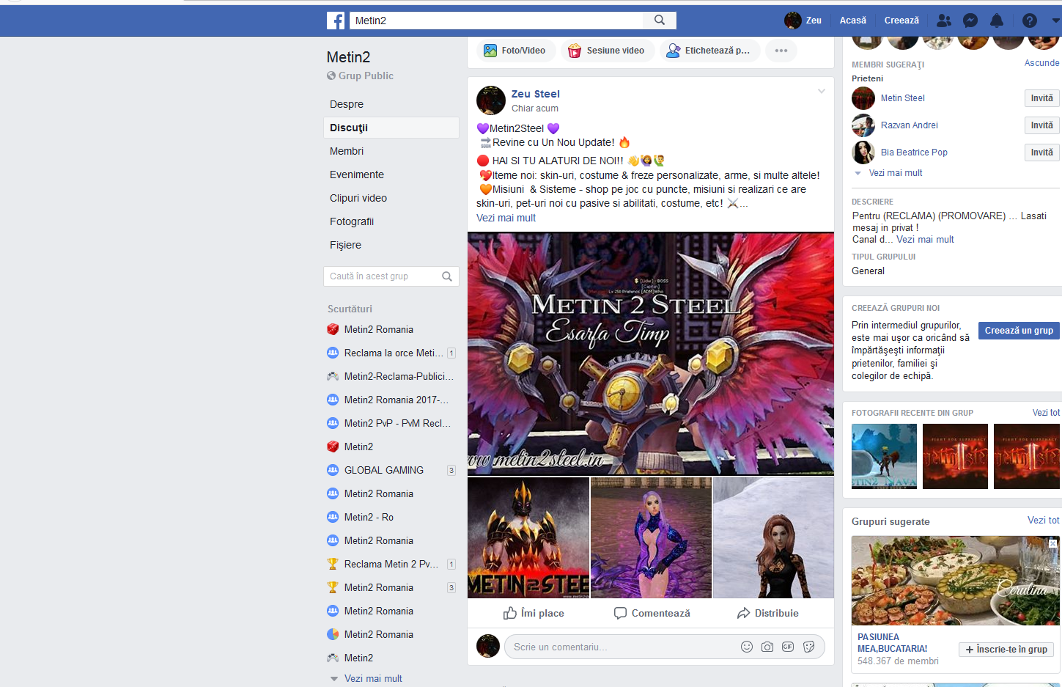
Task: Open post options chevron on Zeu Steel post
Action: tap(822, 92)
